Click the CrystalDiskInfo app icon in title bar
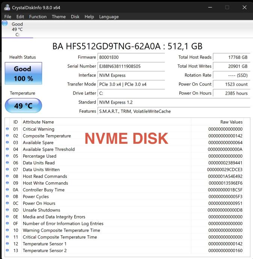Image resolution: width=253 pixels, height=259 pixels. 7,8
